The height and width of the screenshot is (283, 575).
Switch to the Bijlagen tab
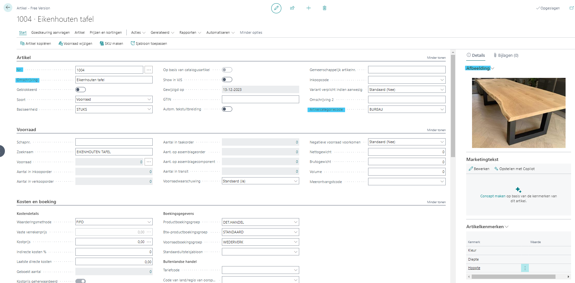click(x=506, y=55)
